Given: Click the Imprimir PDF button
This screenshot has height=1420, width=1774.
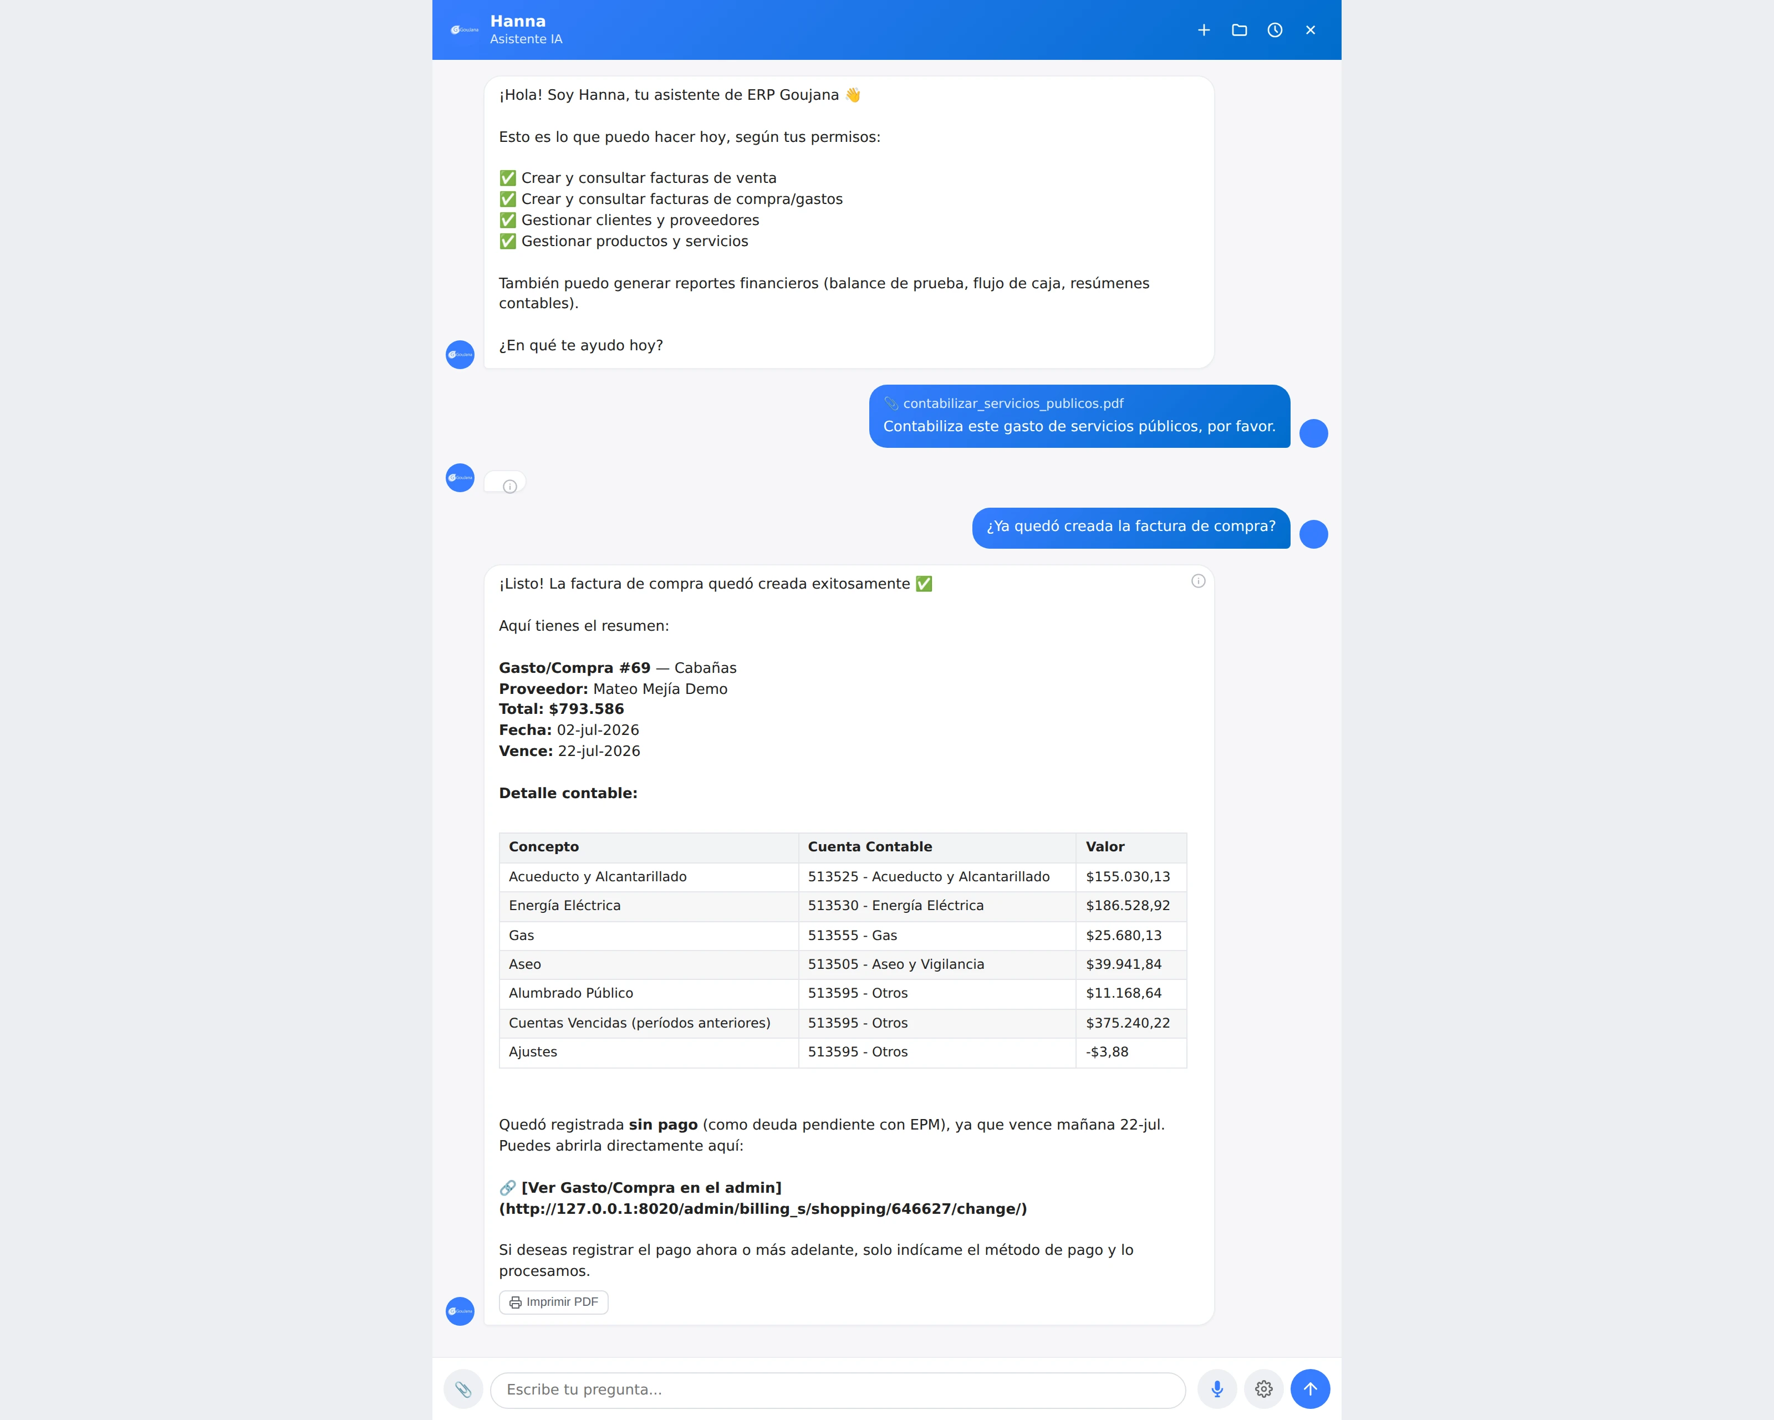Looking at the screenshot, I should (553, 1301).
